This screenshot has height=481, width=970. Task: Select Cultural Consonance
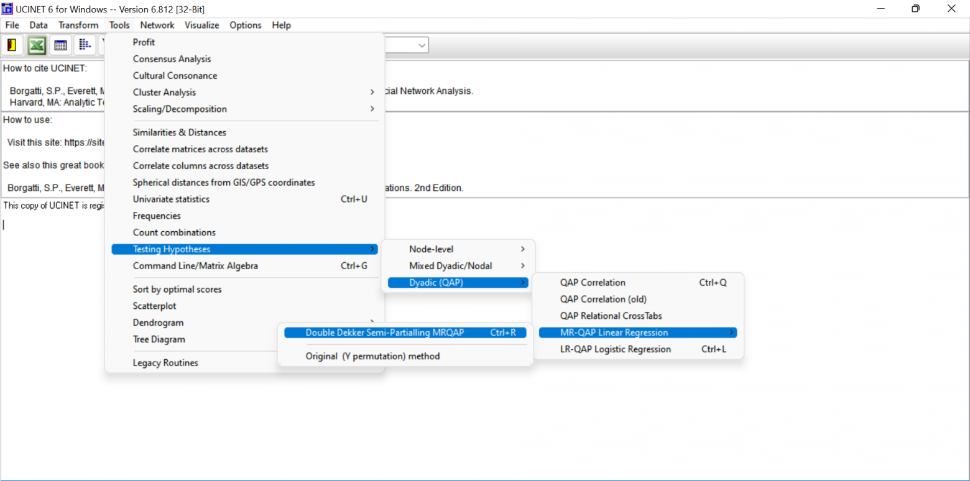pos(245,76)
